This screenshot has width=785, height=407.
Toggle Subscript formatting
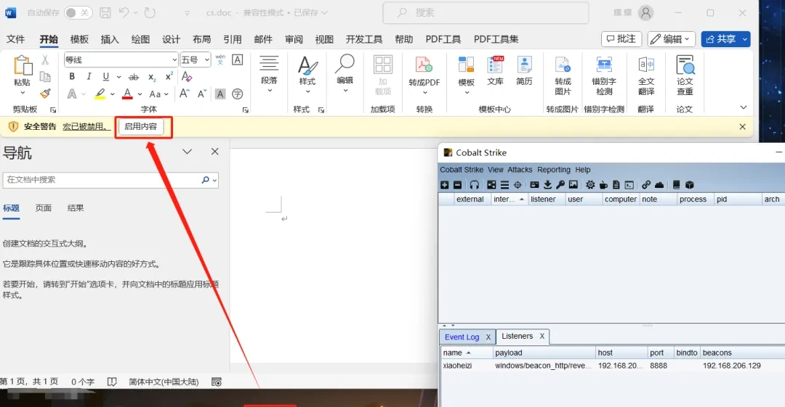(x=152, y=76)
